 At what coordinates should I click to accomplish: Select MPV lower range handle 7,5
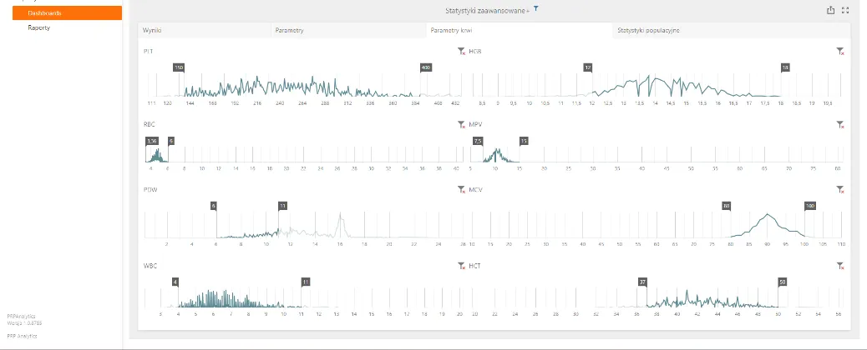pyautogui.click(x=478, y=141)
